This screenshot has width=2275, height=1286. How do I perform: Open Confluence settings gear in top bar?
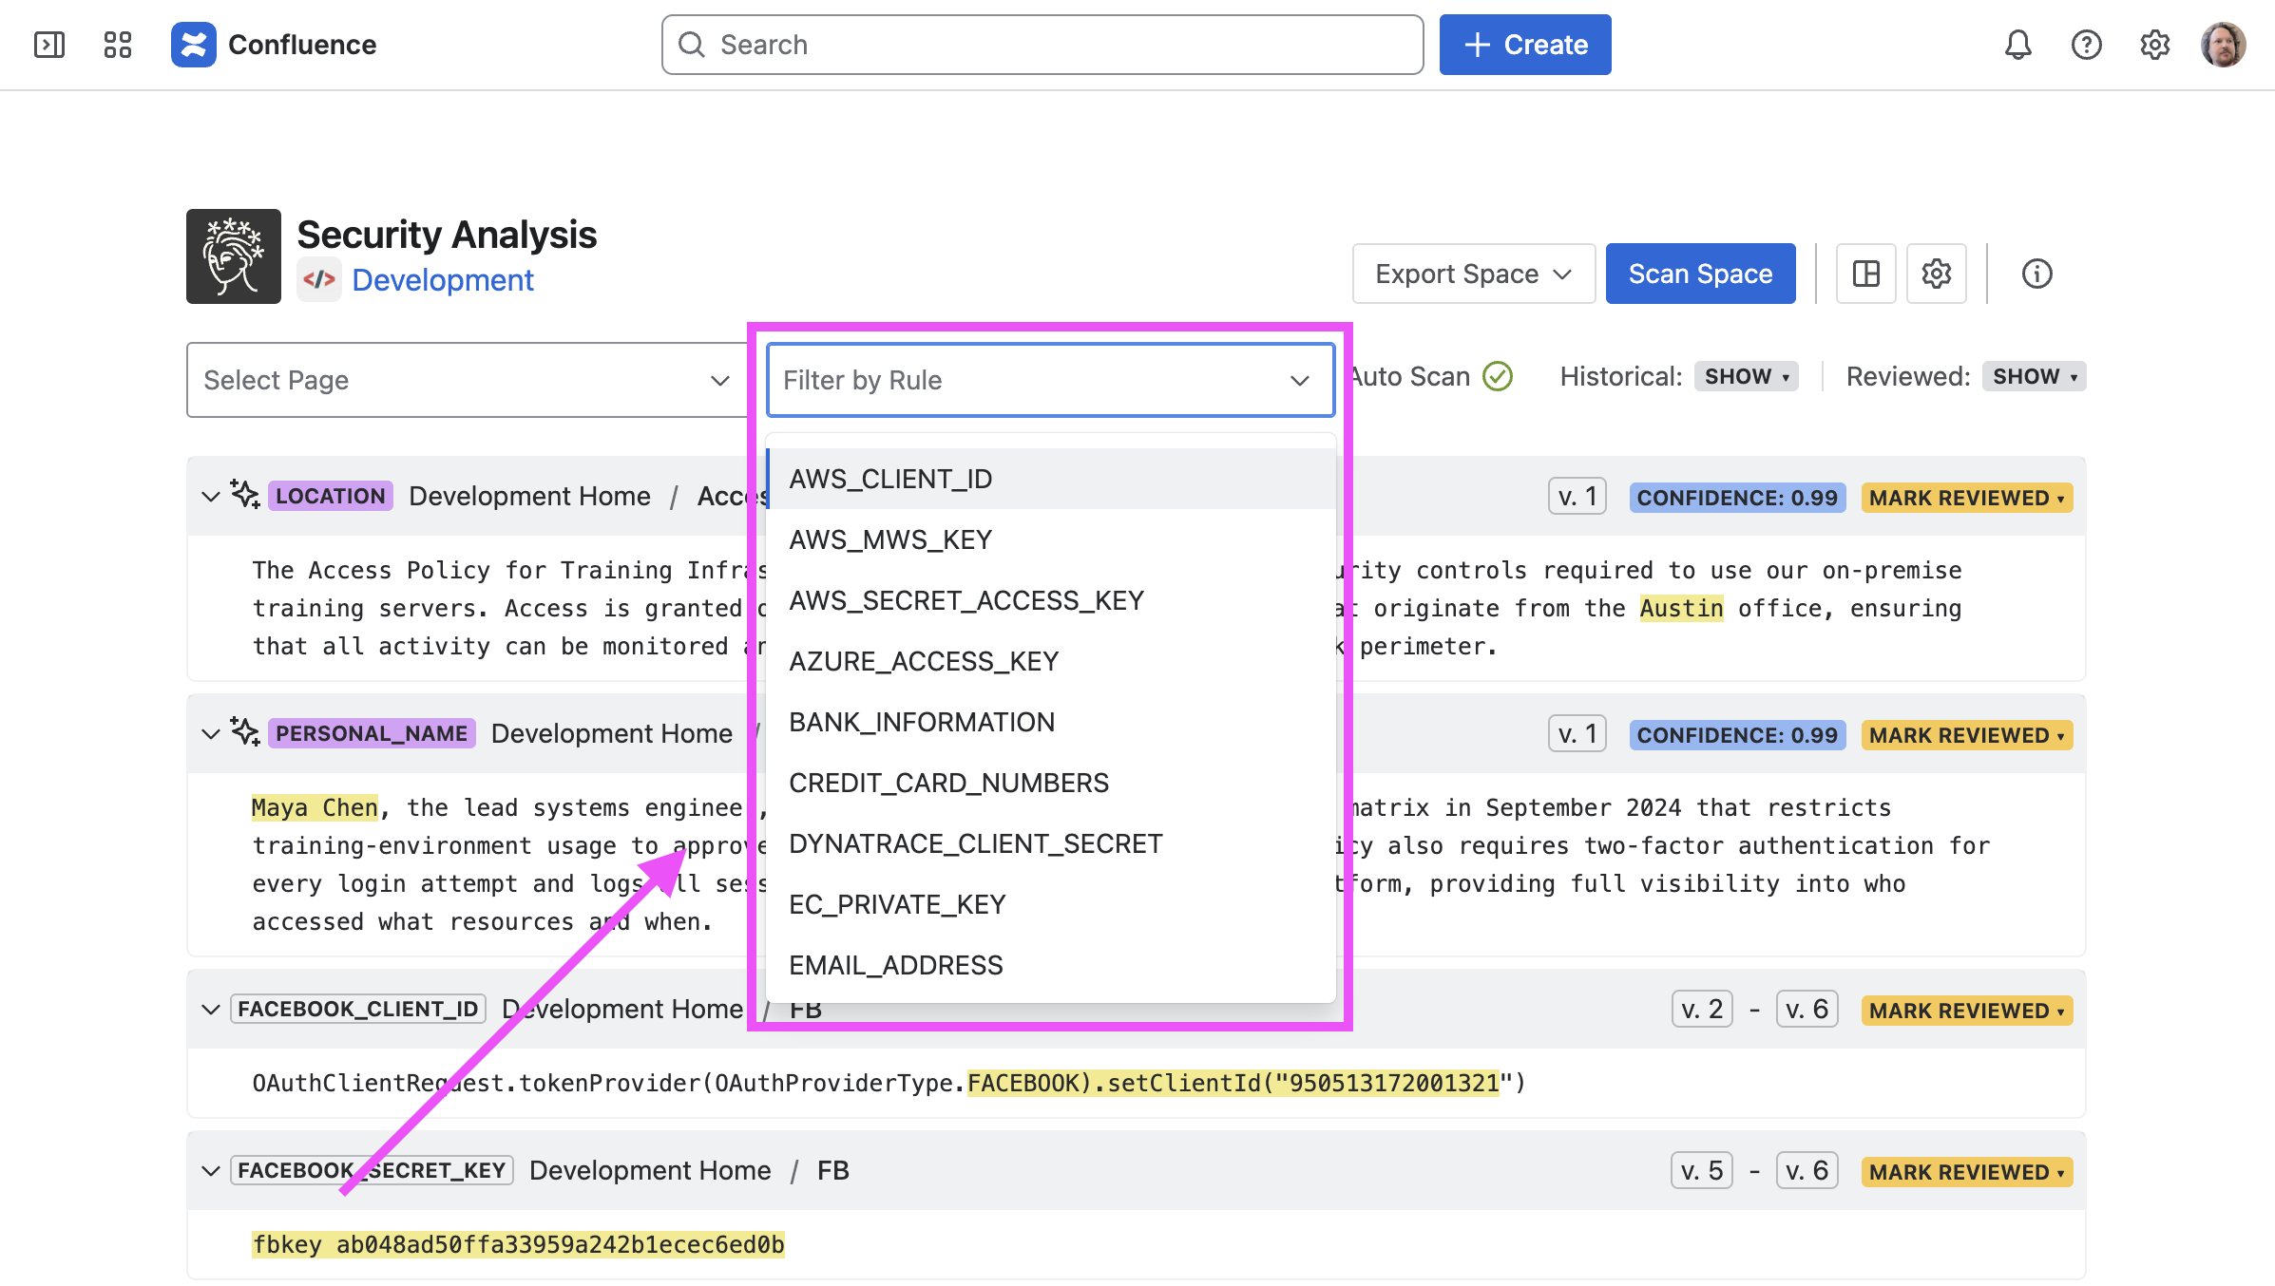2154,45
